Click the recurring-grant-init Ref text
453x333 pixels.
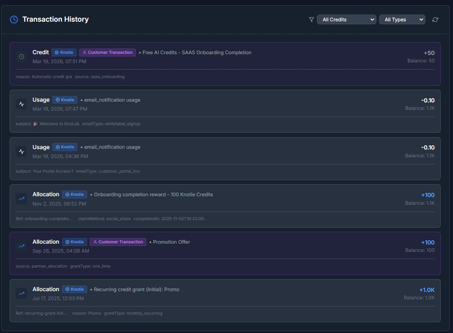click(41, 313)
